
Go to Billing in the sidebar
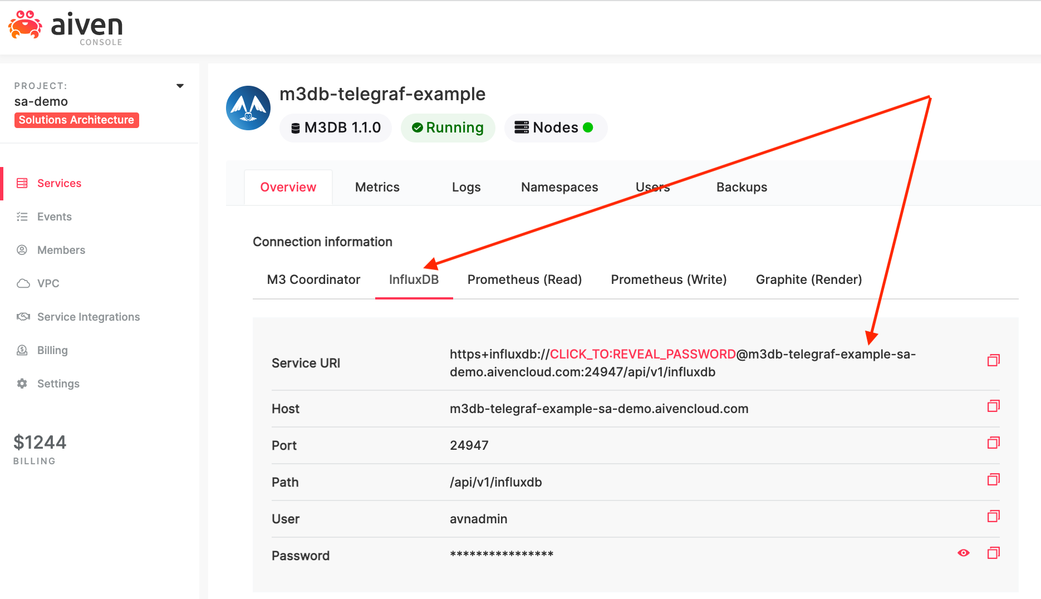52,350
